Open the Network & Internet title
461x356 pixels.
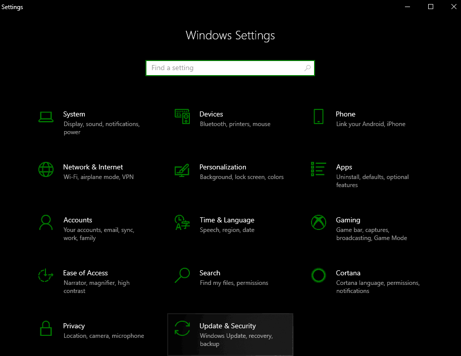[93, 167]
